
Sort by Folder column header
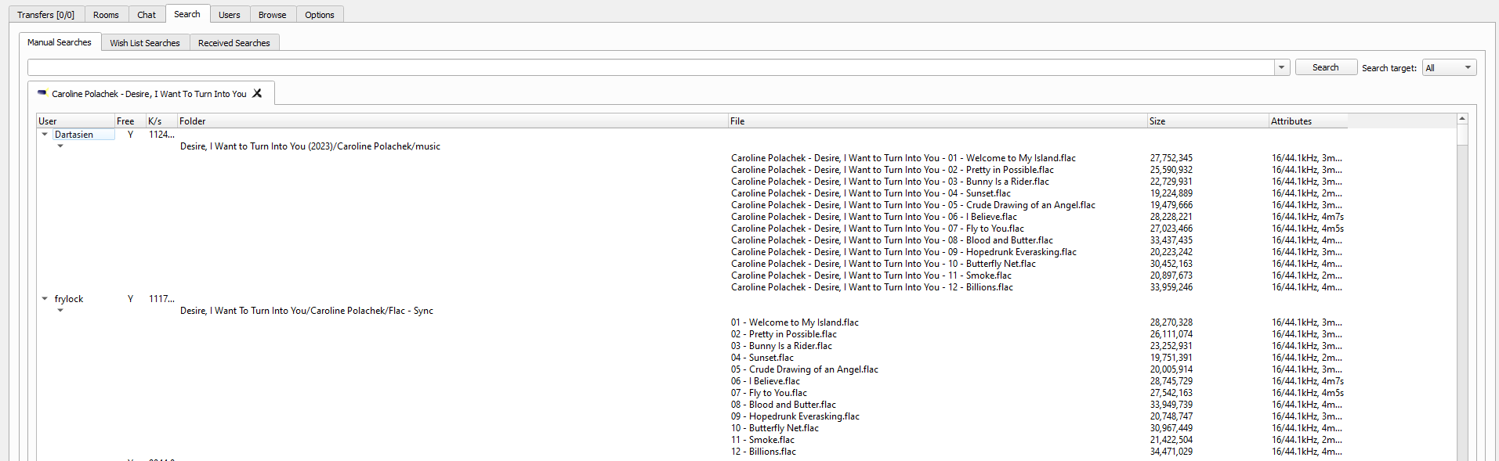(452, 121)
